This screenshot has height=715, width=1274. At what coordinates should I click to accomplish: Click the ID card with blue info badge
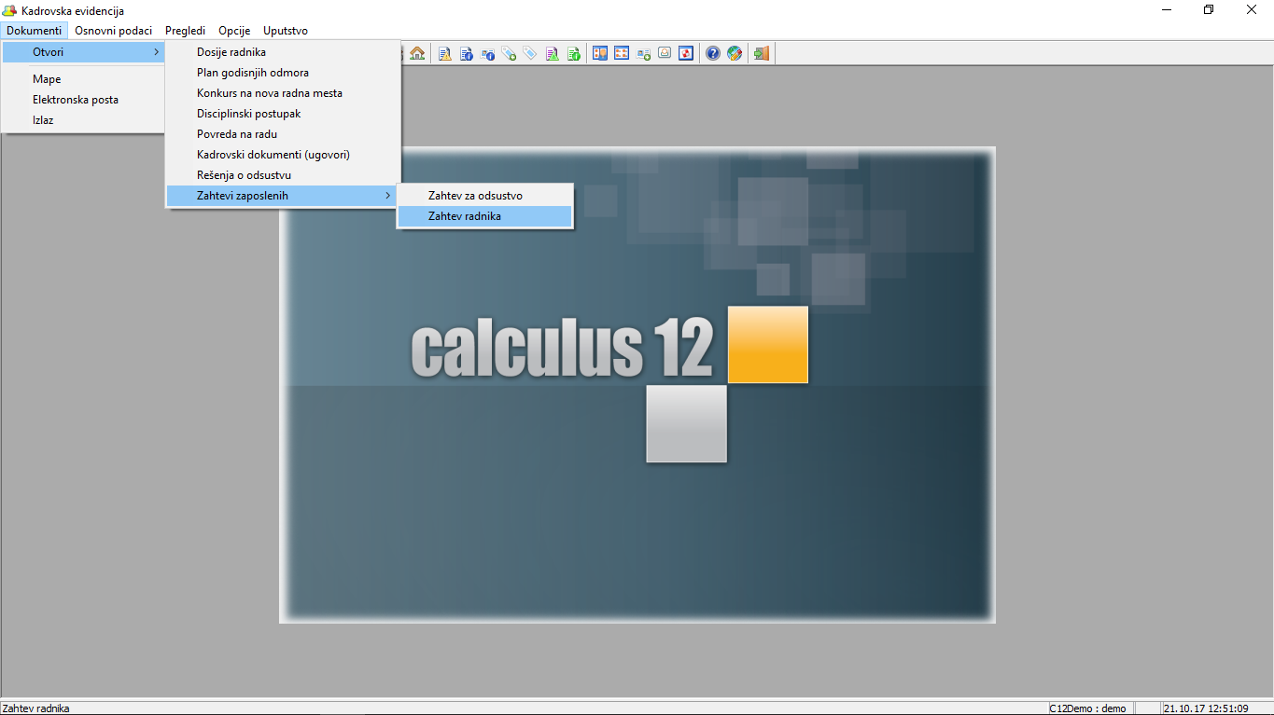[488, 53]
